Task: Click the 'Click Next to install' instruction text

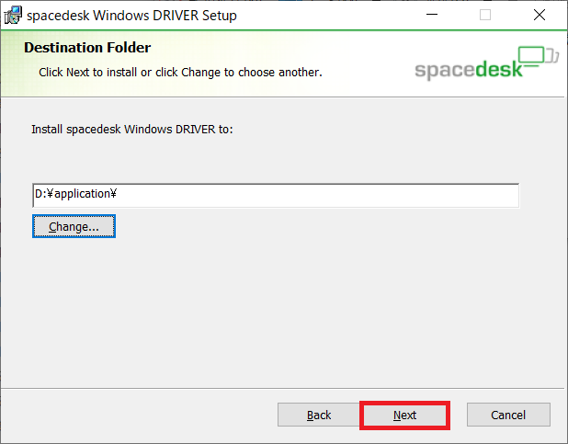Action: click(x=180, y=73)
